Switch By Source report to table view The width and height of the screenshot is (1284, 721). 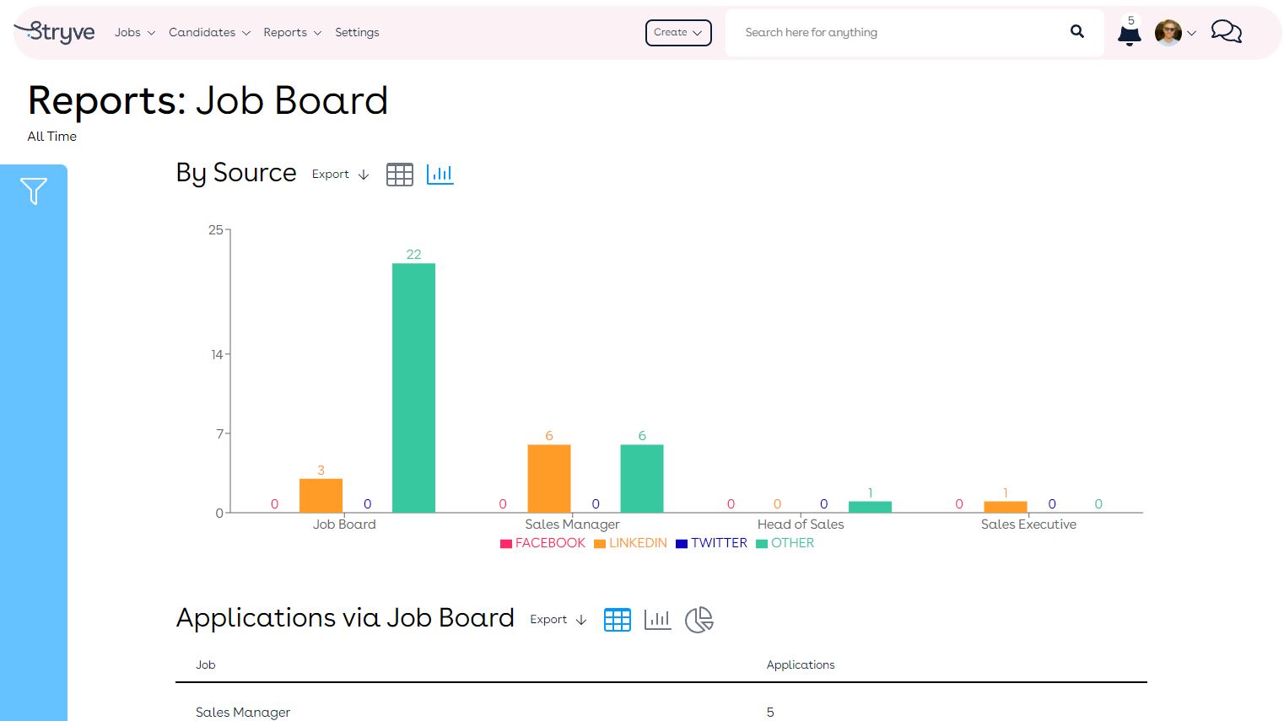400,175
